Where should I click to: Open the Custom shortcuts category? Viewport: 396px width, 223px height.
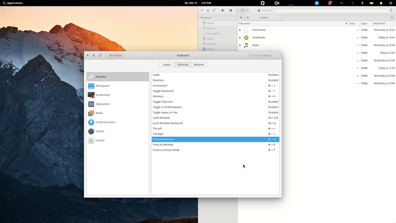[x=118, y=140]
